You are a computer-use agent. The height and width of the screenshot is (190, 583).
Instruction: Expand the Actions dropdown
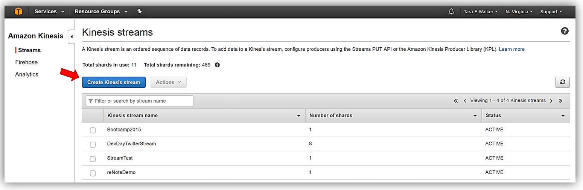point(168,82)
